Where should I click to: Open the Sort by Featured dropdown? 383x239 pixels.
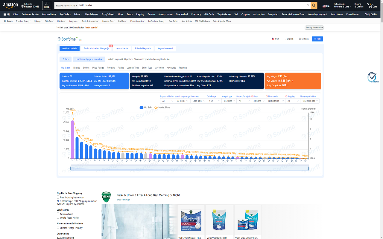[314, 27]
